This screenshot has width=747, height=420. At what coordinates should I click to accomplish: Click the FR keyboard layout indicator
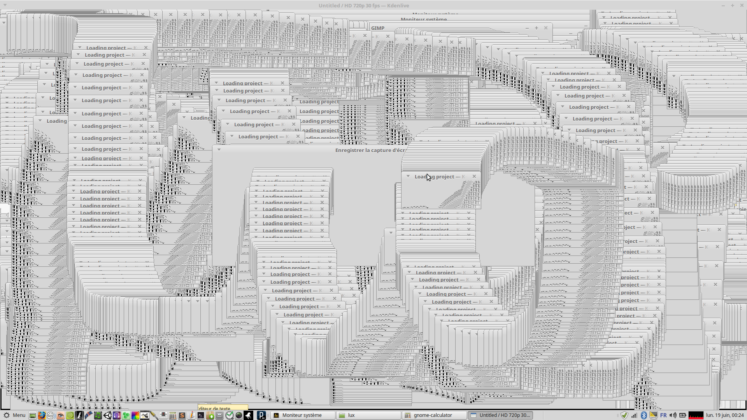pos(663,415)
